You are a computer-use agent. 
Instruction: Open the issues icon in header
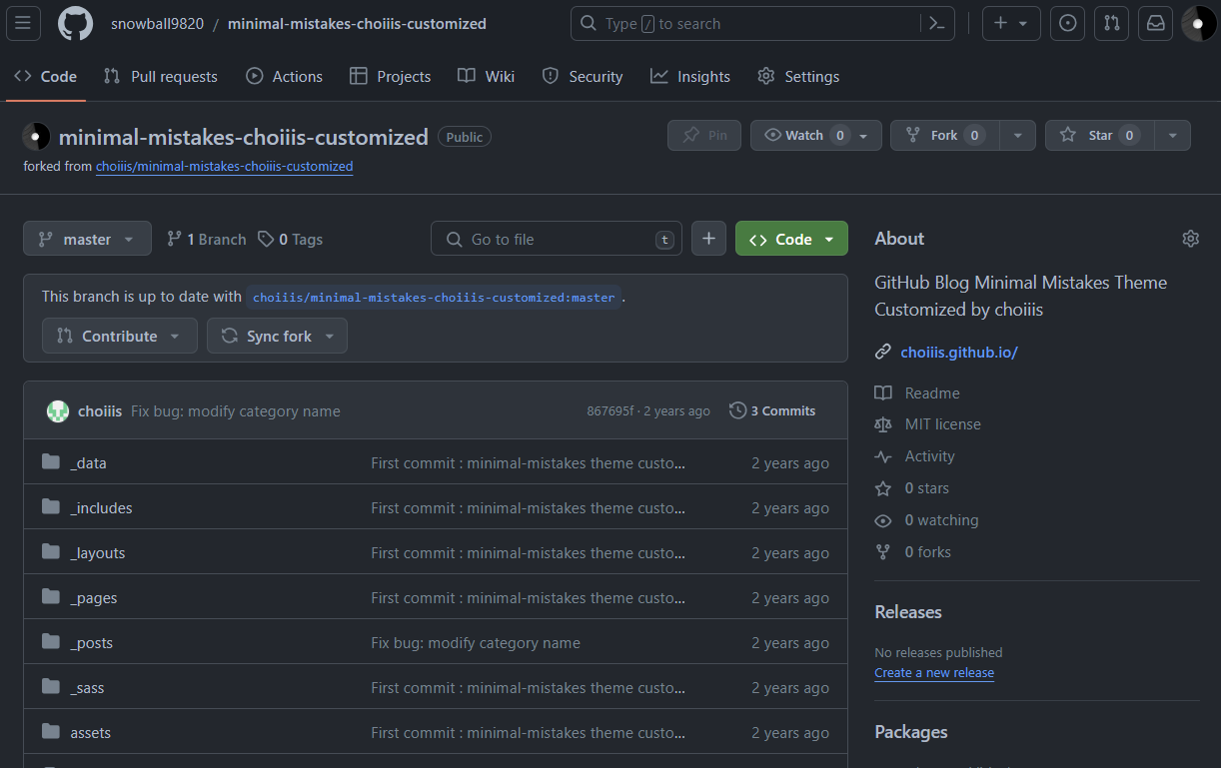tap(1067, 23)
